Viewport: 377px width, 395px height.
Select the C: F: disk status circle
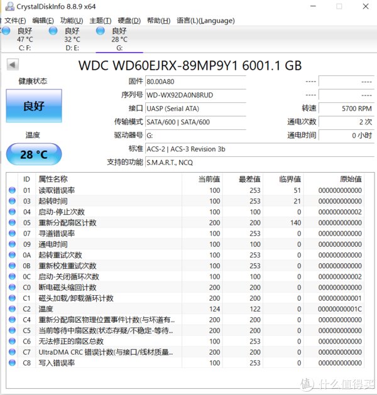[x=6, y=31]
